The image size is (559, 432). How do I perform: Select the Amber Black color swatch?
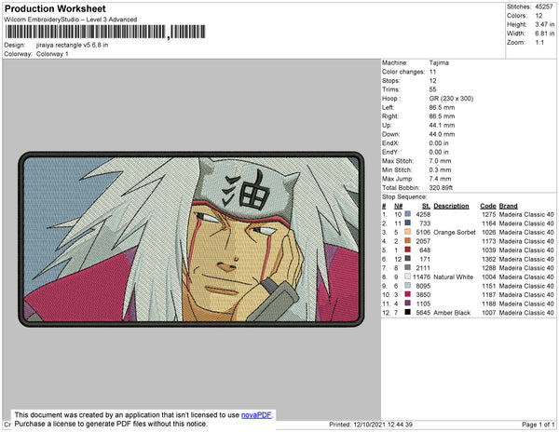[x=407, y=312]
